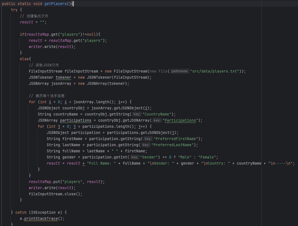Click the "\nCountry: " string literal
This screenshot has height=226, width=298.
point(216,163)
